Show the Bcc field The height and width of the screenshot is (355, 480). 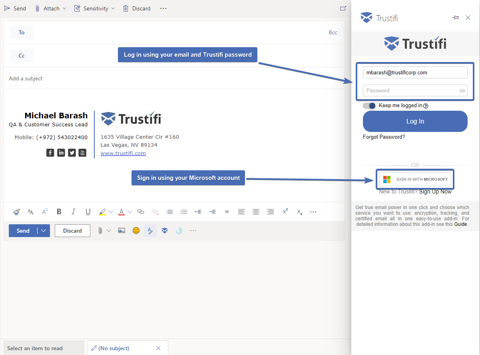click(333, 32)
